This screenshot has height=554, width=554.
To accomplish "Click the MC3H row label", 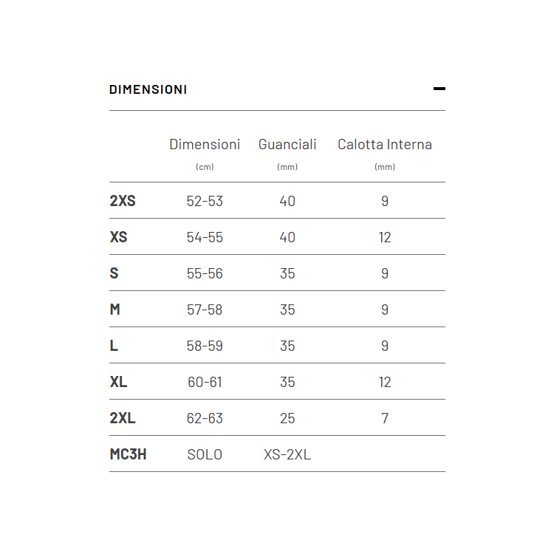I will [128, 454].
